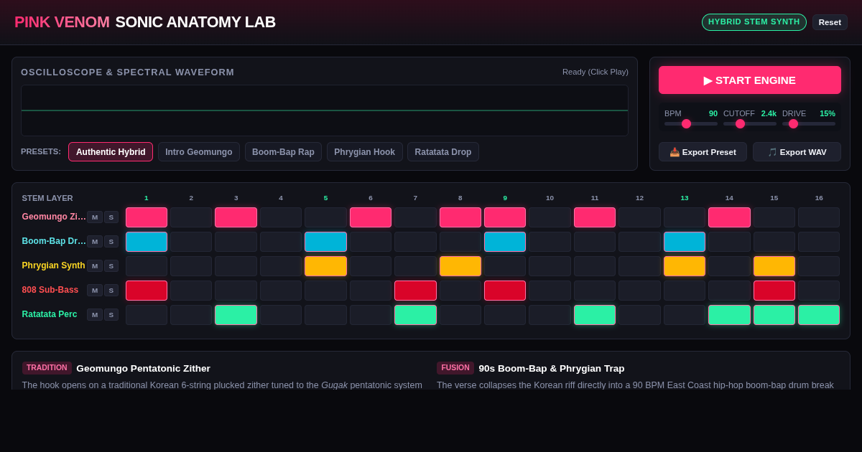Viewport: 862px width, 452px height.
Task: Toggle Ratatata Perc step 3
Action: pos(236,315)
